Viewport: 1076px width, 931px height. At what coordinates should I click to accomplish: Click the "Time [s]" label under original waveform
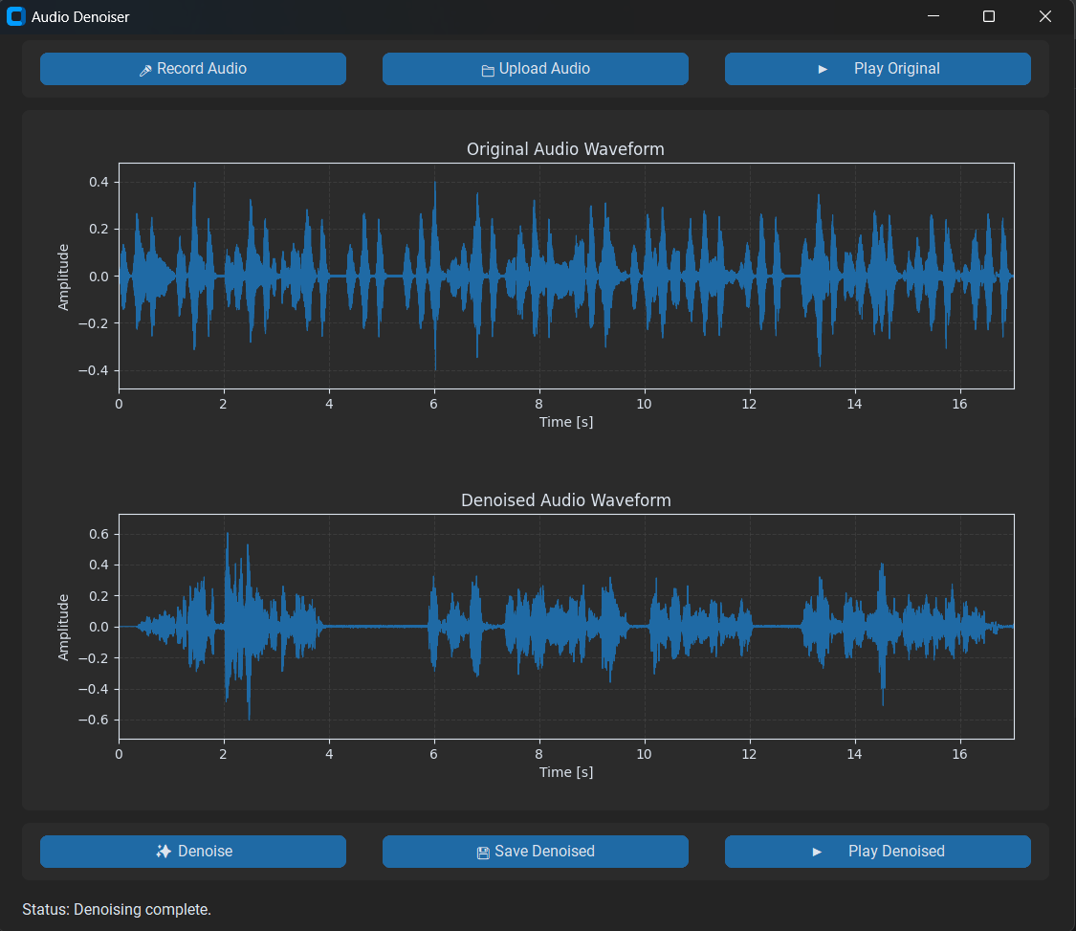point(565,422)
